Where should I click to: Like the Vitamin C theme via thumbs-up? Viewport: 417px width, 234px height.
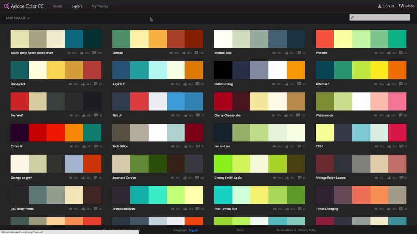click(388, 84)
